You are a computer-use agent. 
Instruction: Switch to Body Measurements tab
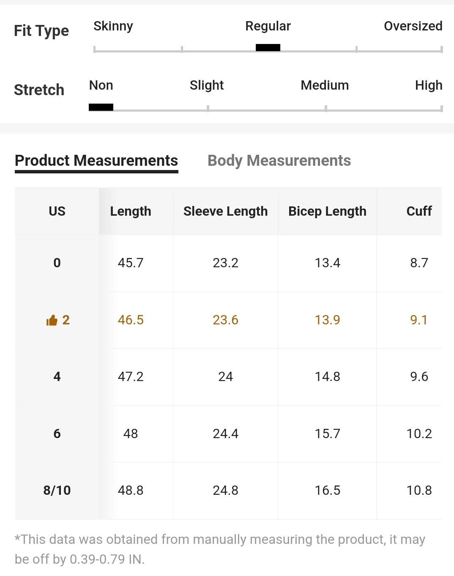[x=279, y=161]
